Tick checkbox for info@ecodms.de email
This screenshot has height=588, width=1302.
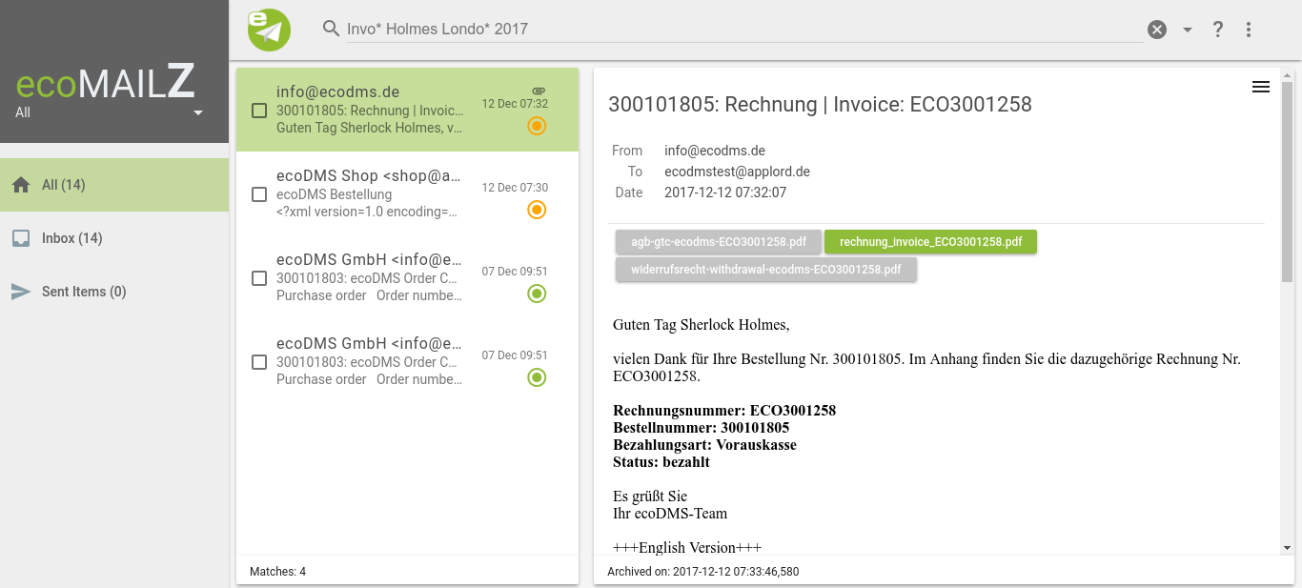(x=259, y=111)
